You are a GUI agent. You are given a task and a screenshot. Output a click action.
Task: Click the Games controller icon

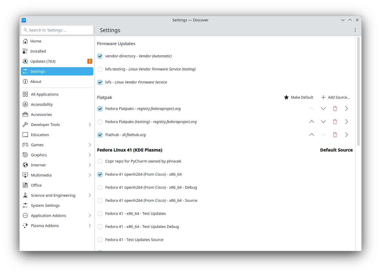pos(25,145)
